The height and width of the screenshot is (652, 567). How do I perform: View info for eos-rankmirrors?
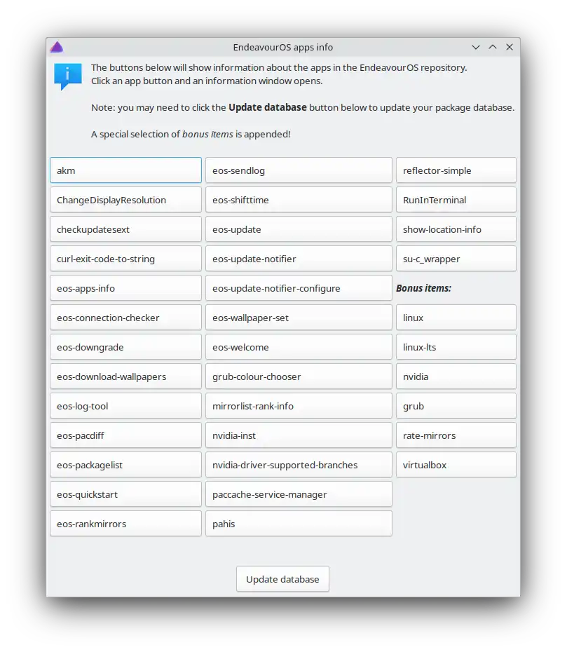point(125,524)
